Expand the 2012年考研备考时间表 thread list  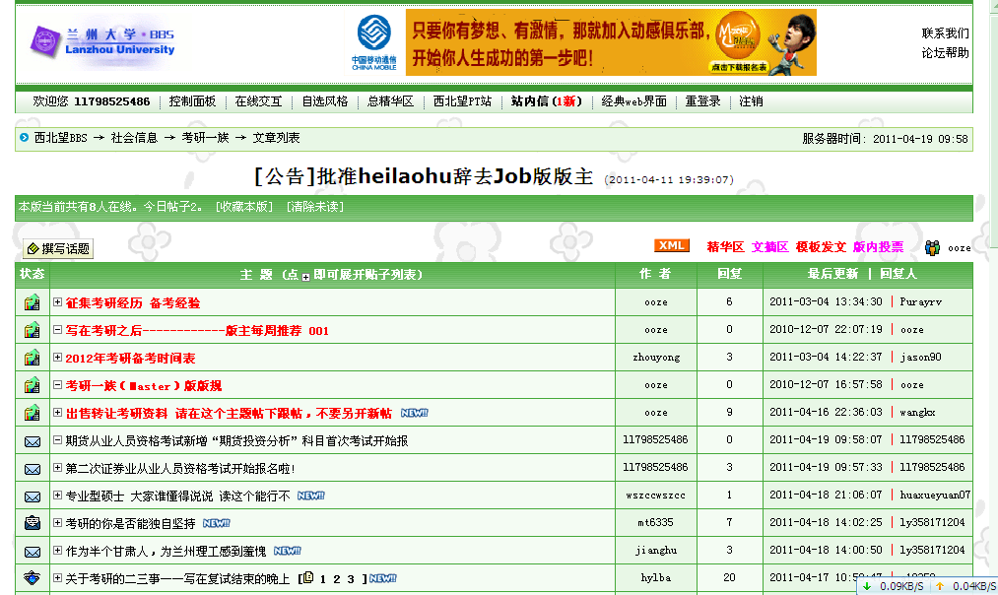click(x=58, y=358)
